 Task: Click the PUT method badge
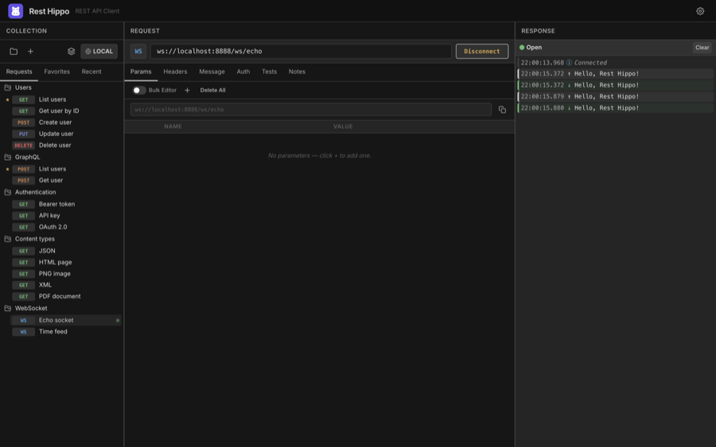pos(23,134)
